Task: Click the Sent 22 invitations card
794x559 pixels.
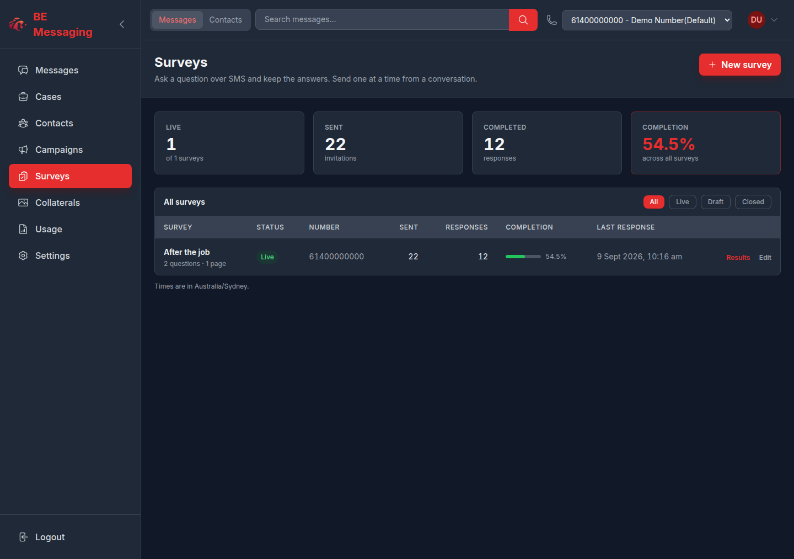Action: (388, 143)
